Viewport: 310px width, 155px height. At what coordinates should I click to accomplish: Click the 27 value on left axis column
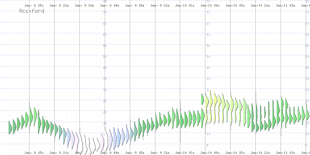[105, 101]
